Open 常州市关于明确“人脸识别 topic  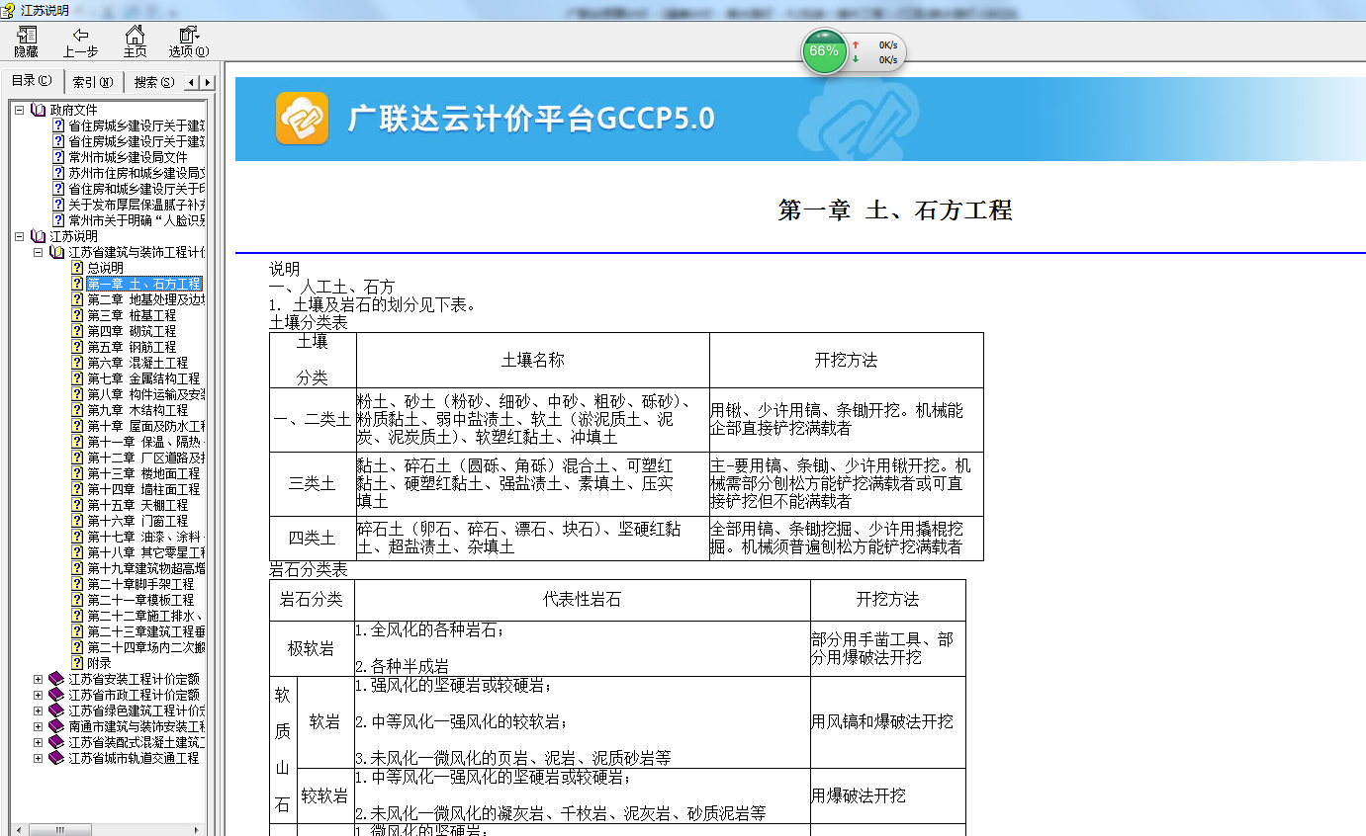pos(137,220)
